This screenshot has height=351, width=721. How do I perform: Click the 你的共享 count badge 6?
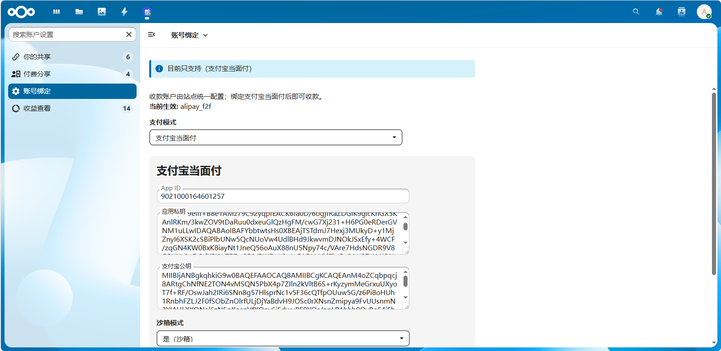(x=128, y=57)
